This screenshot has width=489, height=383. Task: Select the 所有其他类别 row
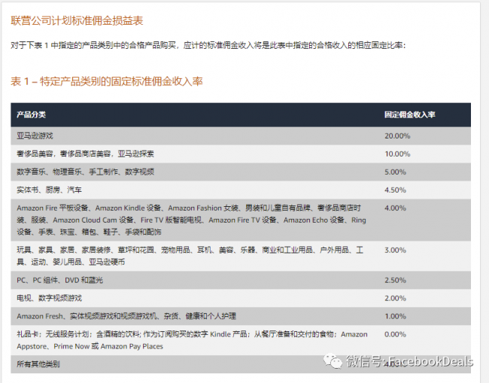(38, 364)
